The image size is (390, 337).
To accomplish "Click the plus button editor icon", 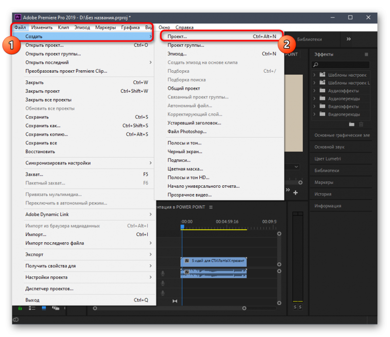I will pyautogui.click(x=295, y=193).
